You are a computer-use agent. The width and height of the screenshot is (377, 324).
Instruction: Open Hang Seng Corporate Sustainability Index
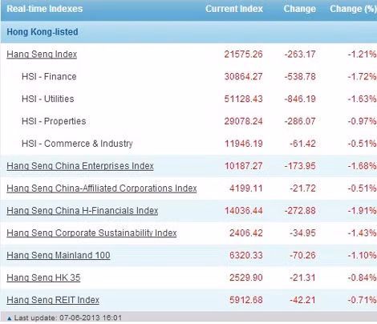pyautogui.click(x=91, y=233)
